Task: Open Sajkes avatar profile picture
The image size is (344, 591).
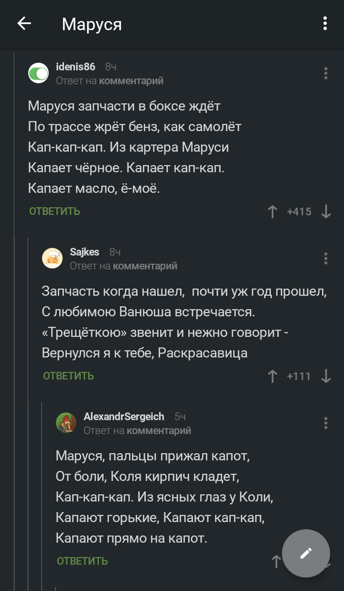Action: (x=53, y=258)
